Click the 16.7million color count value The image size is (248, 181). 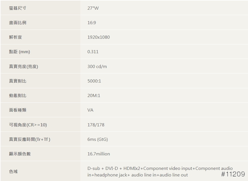tap(98, 154)
